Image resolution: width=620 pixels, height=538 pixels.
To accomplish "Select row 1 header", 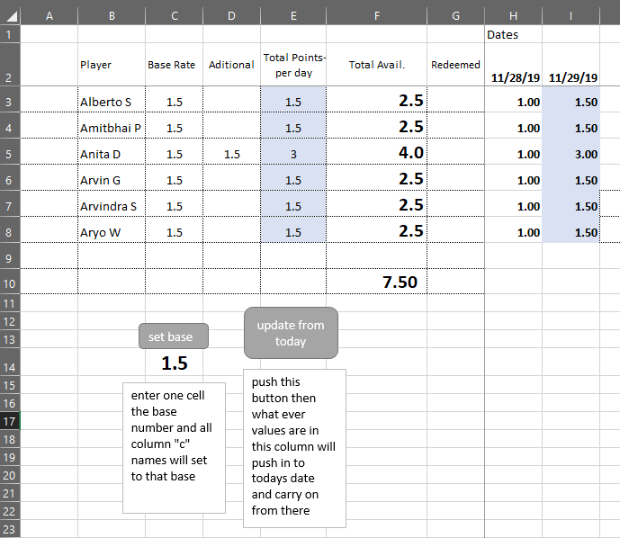I will pos(10,34).
